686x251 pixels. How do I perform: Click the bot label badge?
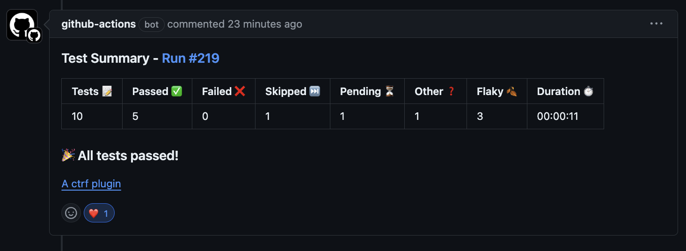point(152,24)
